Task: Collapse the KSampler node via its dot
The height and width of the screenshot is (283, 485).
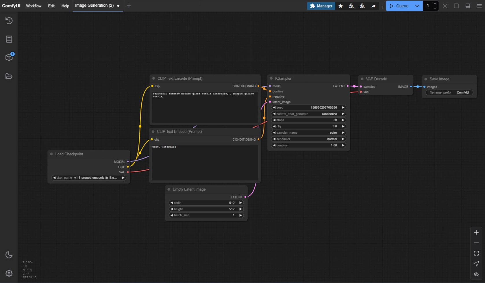Action: pyautogui.click(x=271, y=78)
